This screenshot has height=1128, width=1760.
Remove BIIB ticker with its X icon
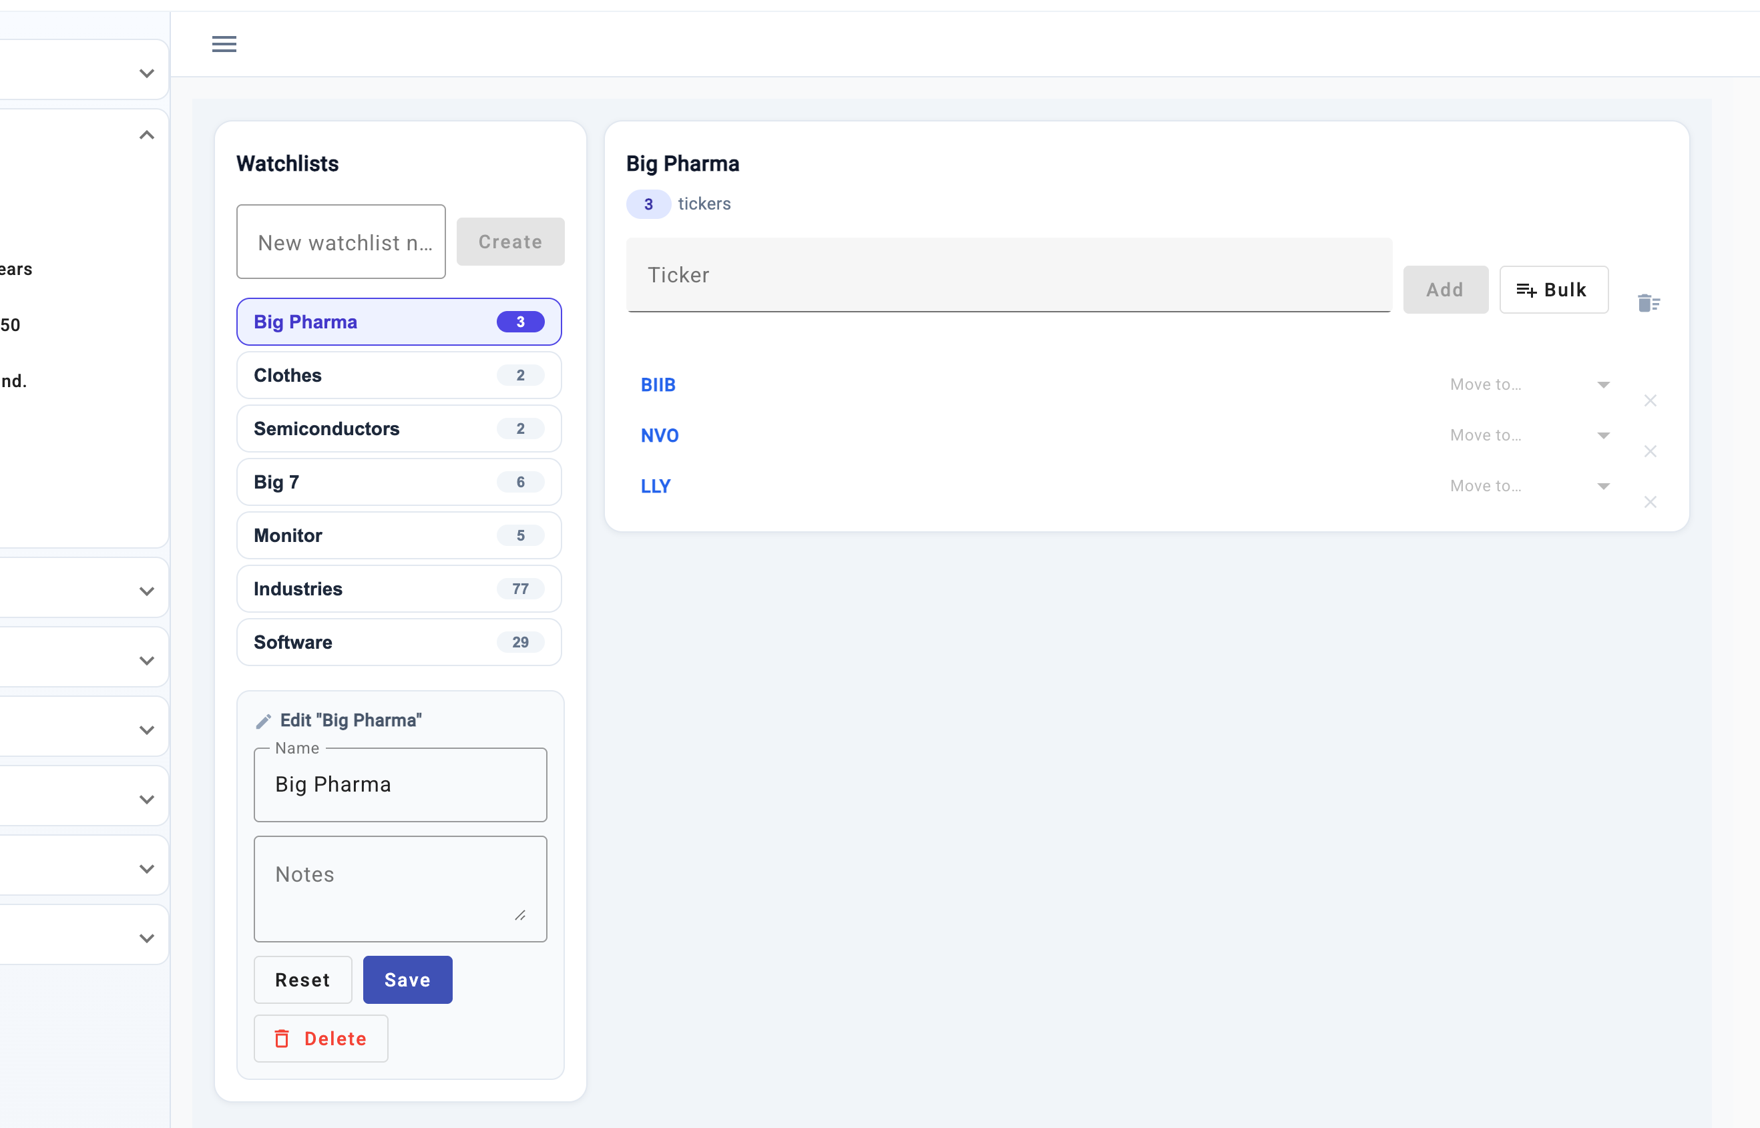point(1650,400)
